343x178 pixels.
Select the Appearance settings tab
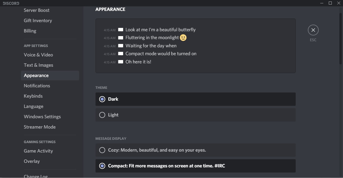(36, 76)
